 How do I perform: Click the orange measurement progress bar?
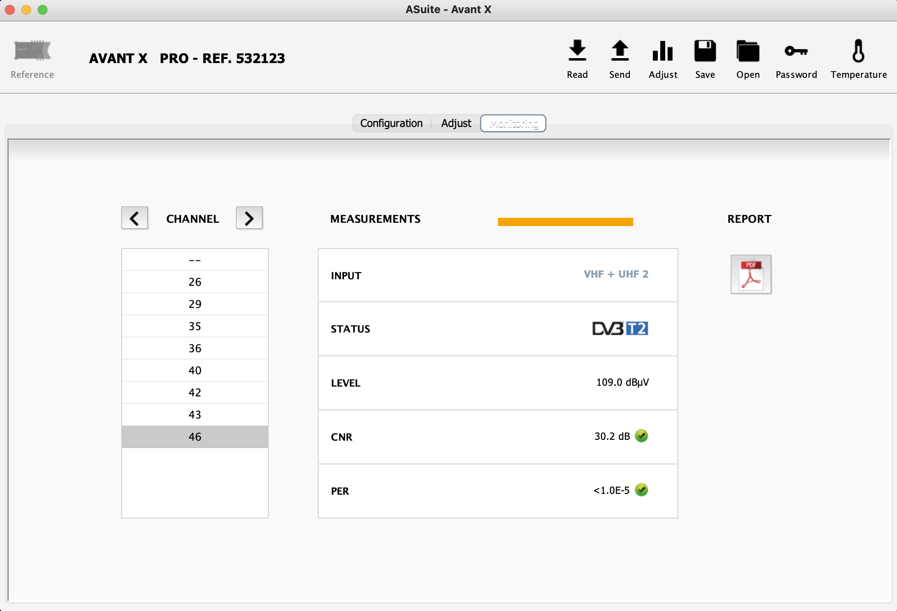[565, 222]
